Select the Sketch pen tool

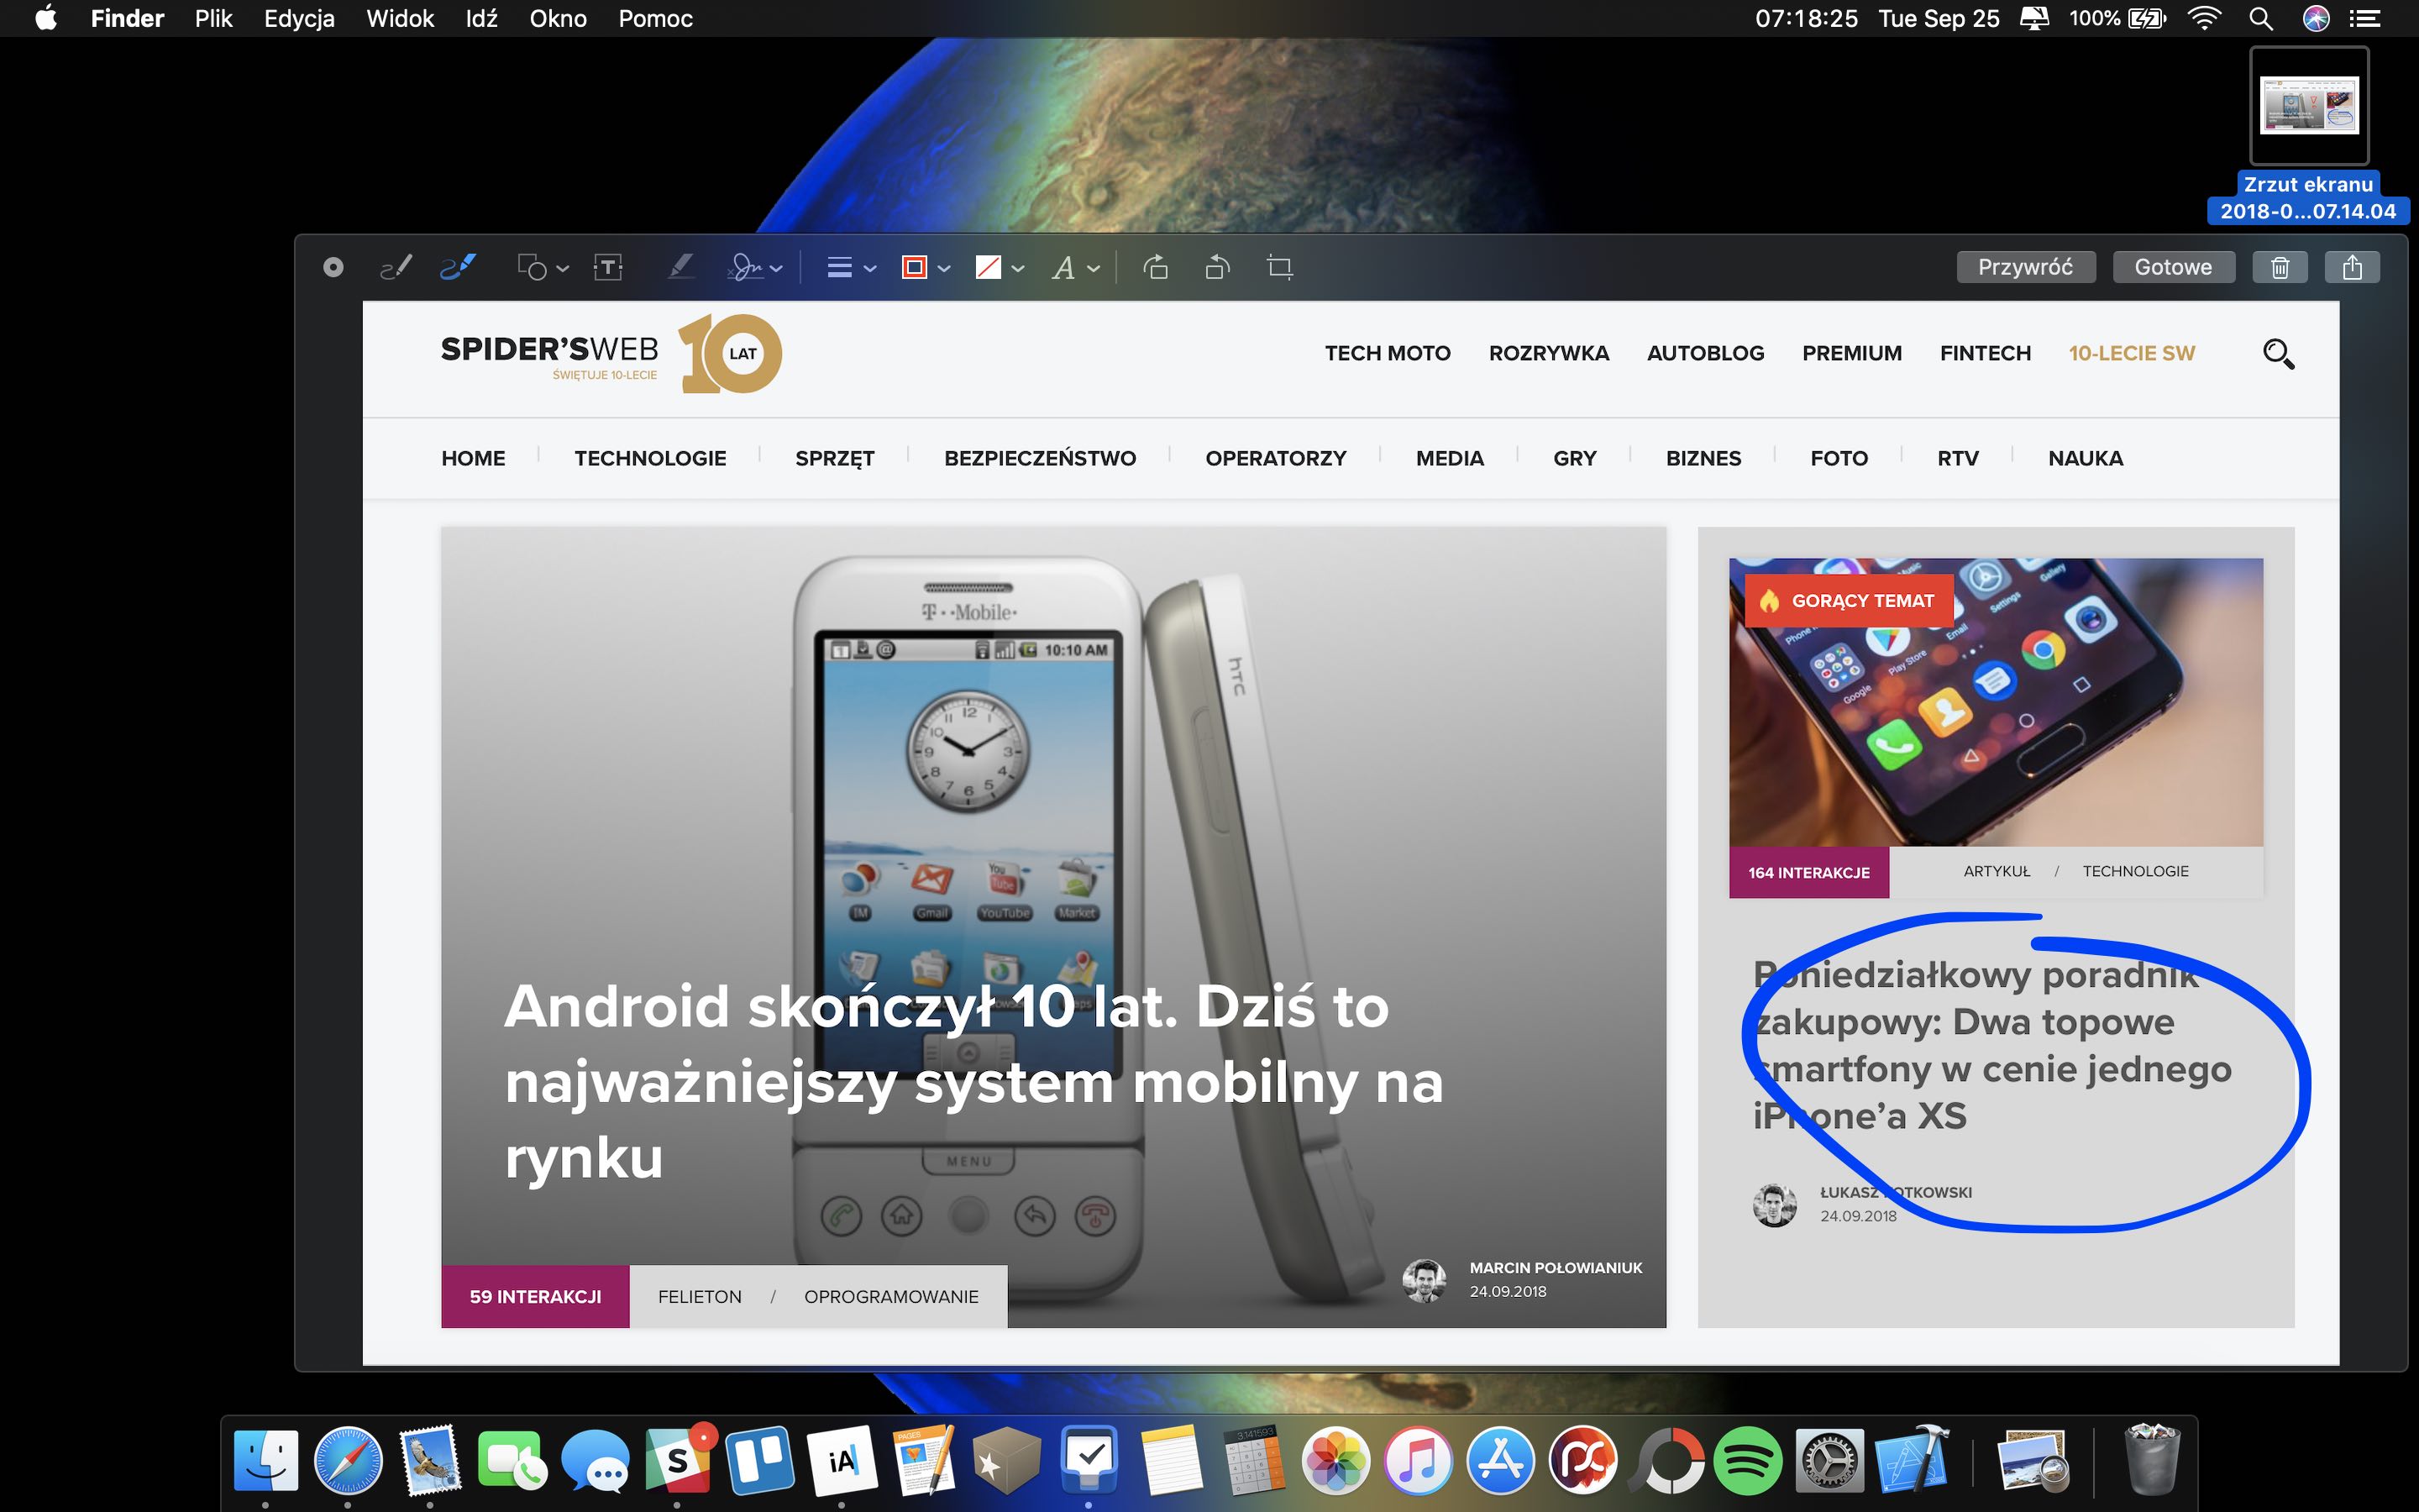tap(396, 267)
